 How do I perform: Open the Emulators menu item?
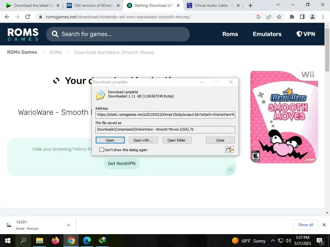pyautogui.click(x=267, y=34)
